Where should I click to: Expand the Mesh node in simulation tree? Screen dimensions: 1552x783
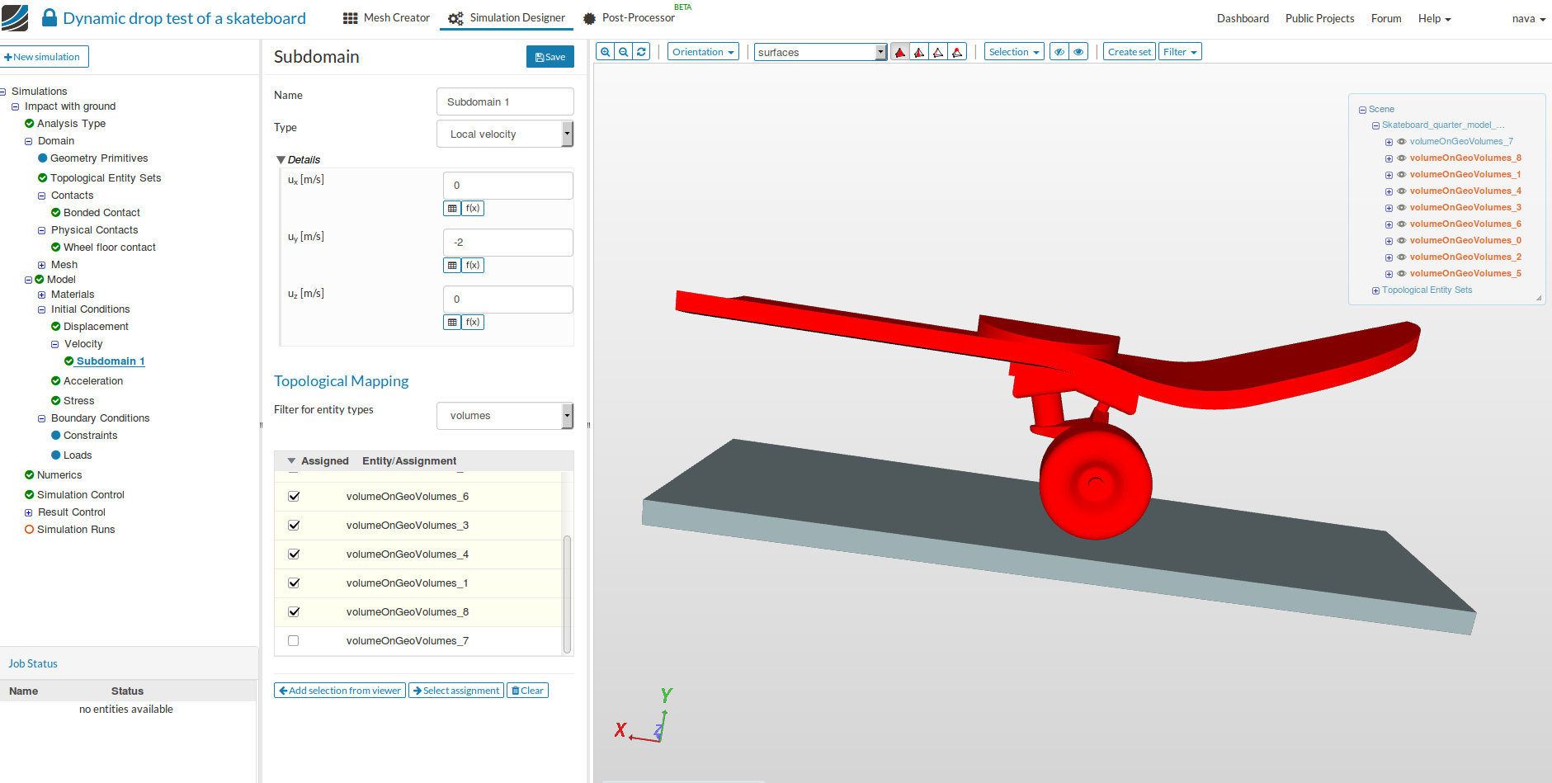click(42, 265)
